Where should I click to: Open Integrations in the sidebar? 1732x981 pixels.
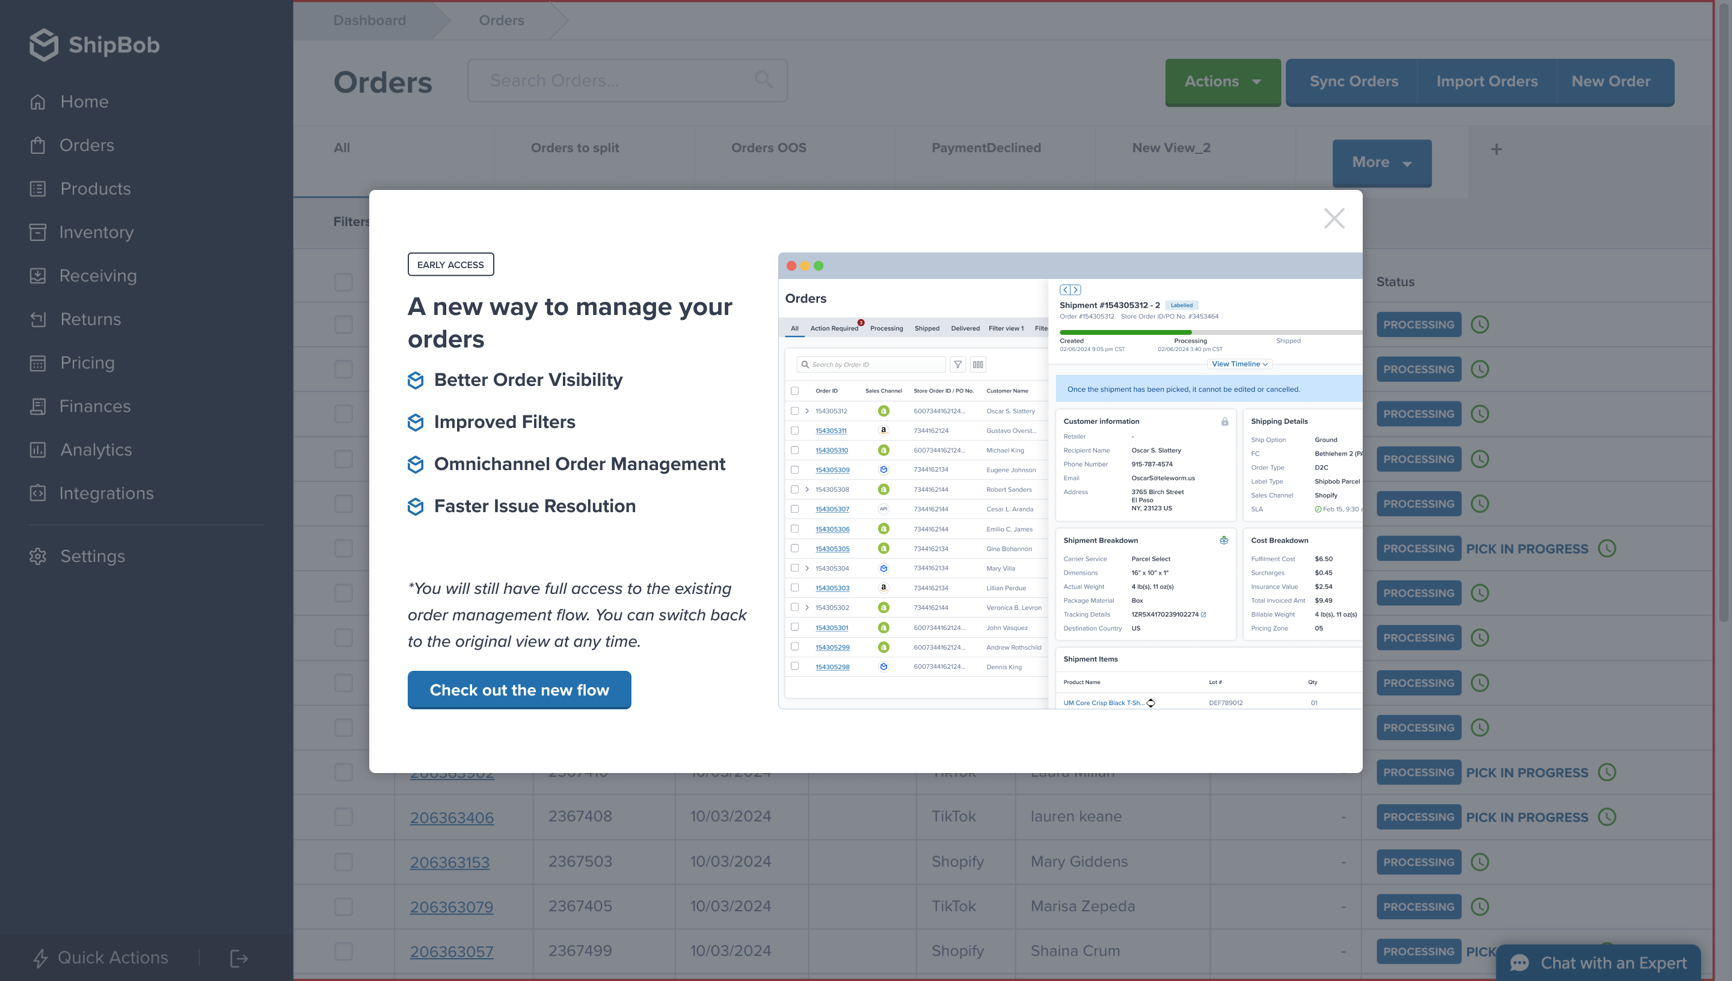point(91,493)
